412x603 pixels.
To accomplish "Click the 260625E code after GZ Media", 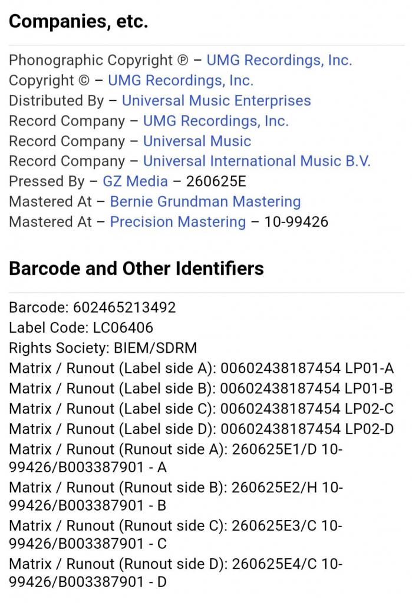I will point(216,181).
